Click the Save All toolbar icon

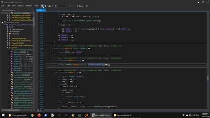[52, 6]
